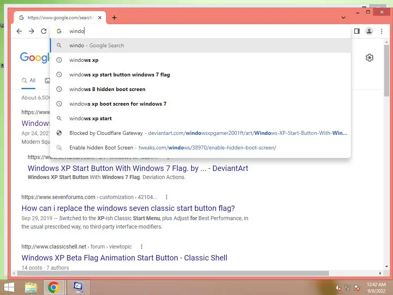
Task: Open the monitor app in taskbar
Action: click(x=78, y=287)
